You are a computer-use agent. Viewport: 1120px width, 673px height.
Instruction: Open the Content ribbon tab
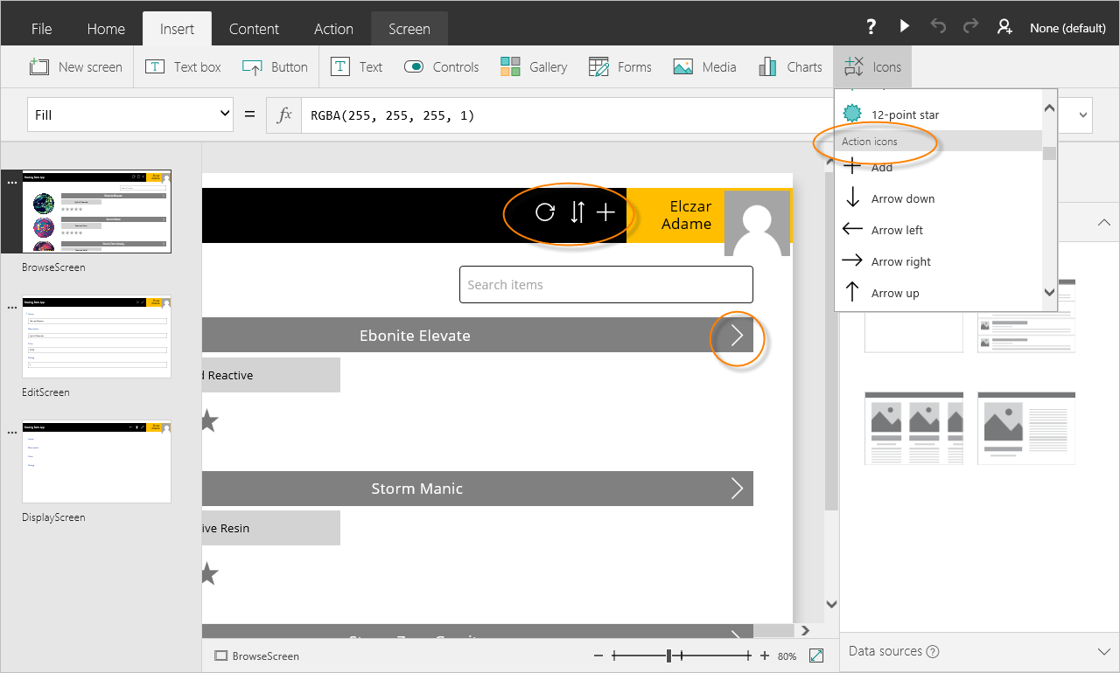pos(254,28)
